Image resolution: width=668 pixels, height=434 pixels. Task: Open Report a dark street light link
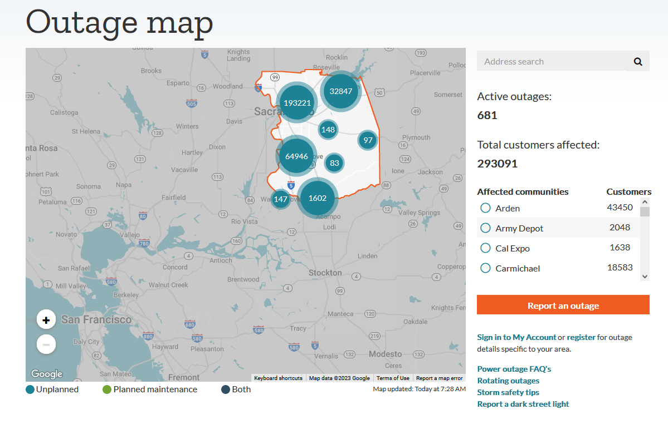tap(523, 404)
